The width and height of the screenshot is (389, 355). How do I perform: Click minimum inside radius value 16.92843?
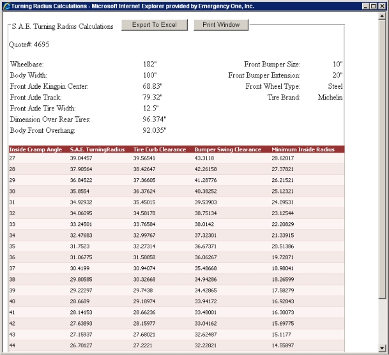tap(282, 301)
